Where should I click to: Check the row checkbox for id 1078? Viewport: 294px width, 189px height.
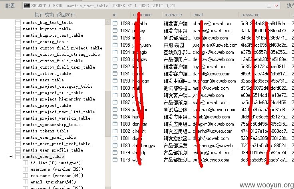pyautogui.click(x=115, y=160)
